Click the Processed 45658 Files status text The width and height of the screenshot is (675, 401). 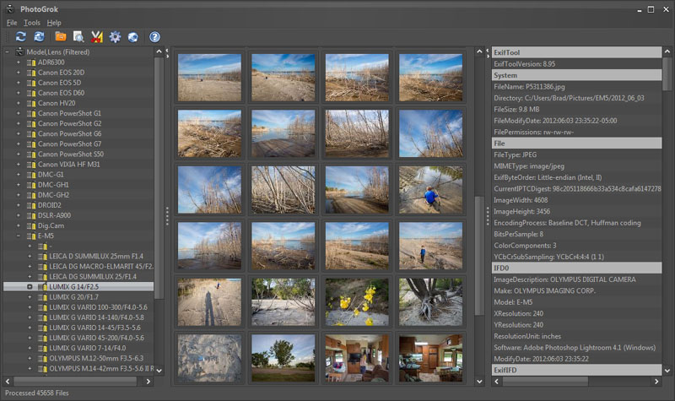pos(37,393)
